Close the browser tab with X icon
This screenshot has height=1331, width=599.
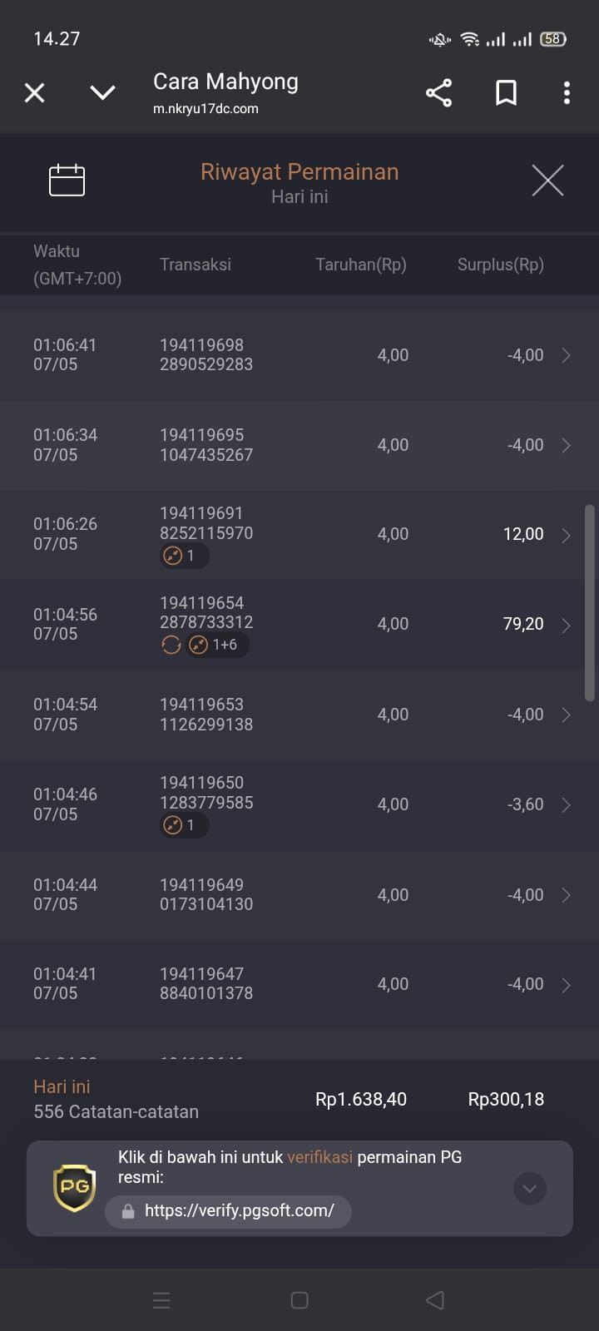(34, 92)
